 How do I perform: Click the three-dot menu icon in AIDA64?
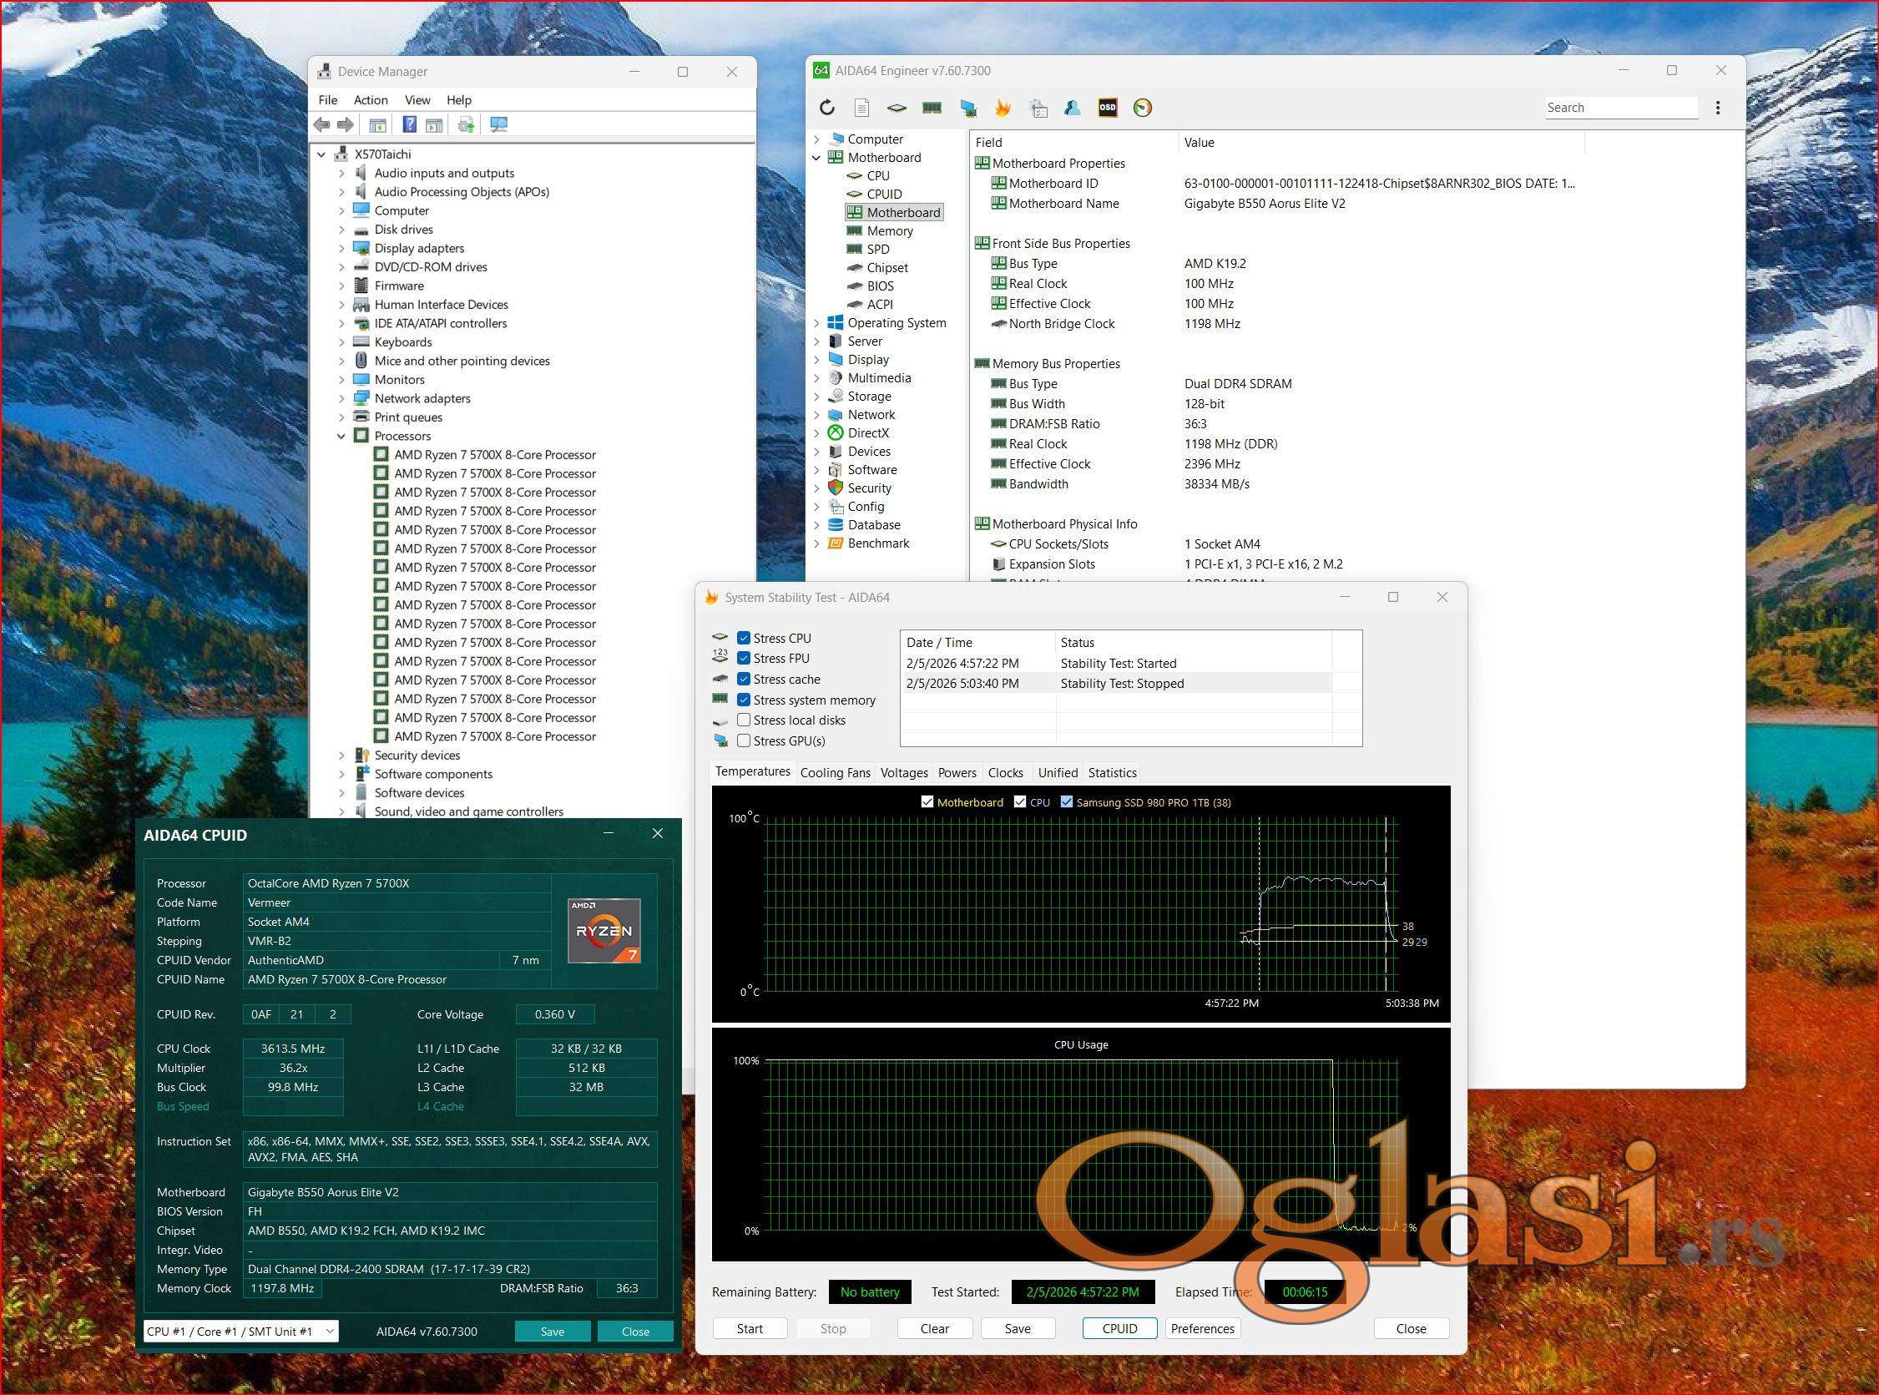point(1717,107)
